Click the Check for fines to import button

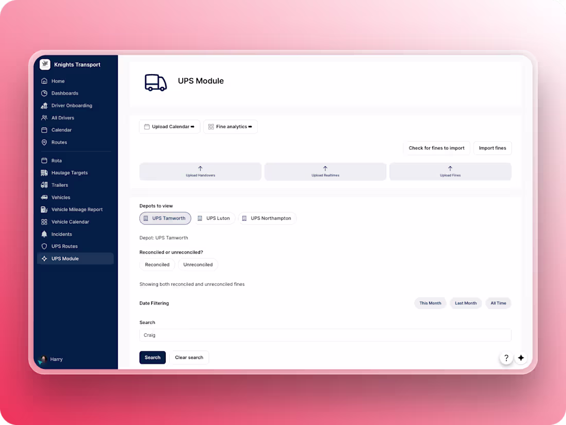click(x=436, y=148)
